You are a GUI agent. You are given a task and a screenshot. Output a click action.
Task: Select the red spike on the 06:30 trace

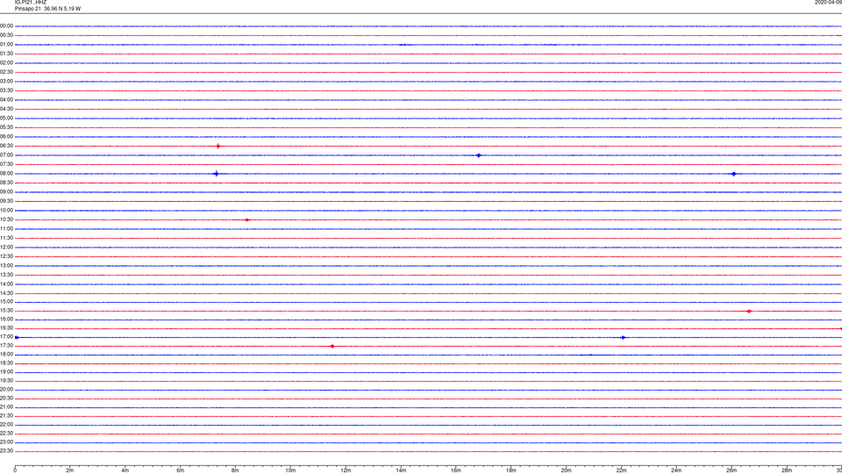coord(218,147)
